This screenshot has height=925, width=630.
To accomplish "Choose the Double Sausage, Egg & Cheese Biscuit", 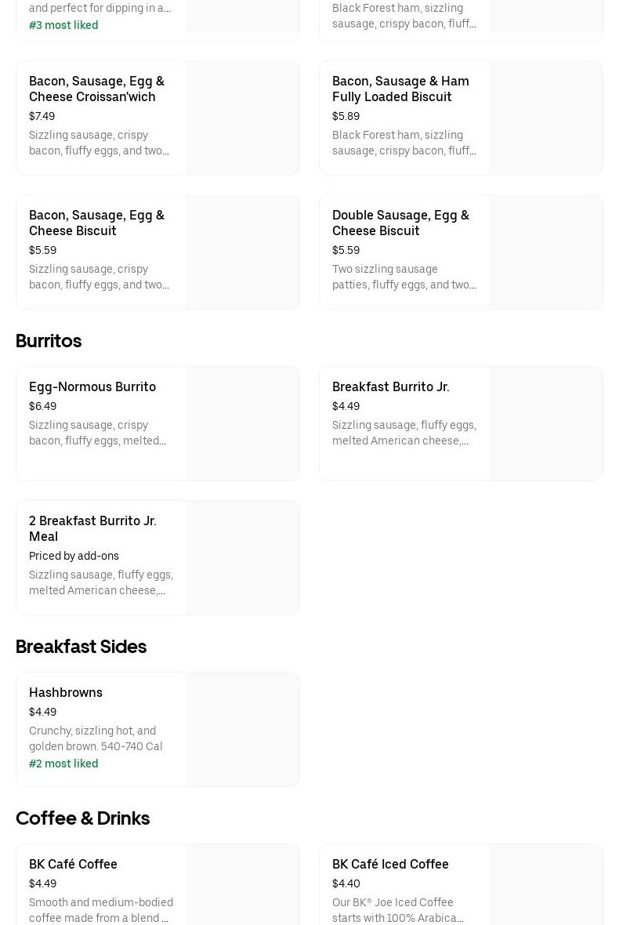I will point(400,223).
